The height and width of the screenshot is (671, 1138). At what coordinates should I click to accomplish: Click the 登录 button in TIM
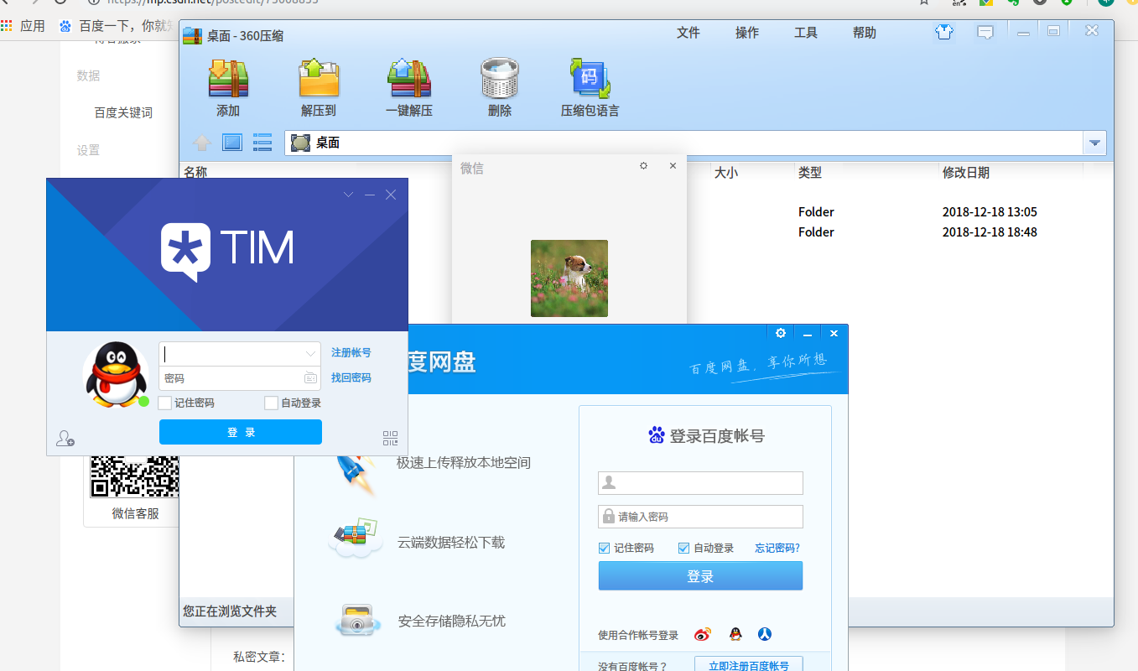point(241,432)
